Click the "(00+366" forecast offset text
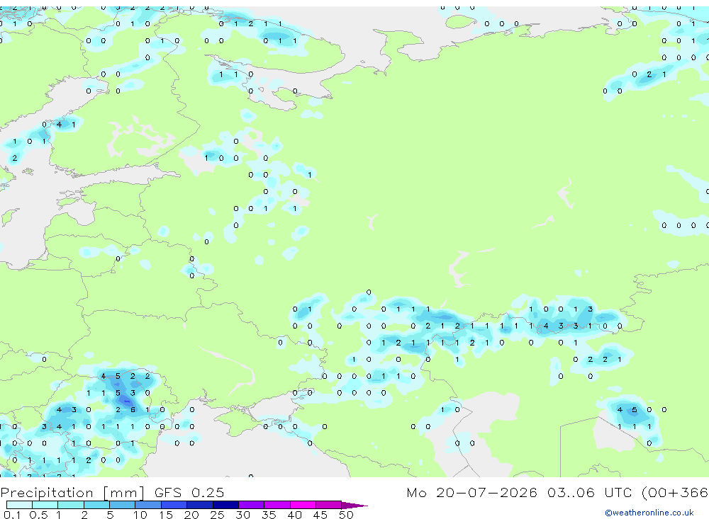 (x=675, y=493)
